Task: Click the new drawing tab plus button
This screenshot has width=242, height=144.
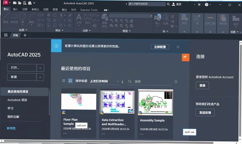Action: click(x=25, y=35)
